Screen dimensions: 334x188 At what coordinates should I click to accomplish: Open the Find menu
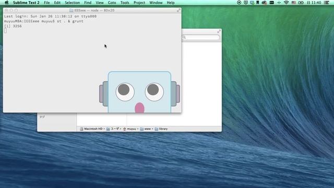pyautogui.click(x=88, y=3)
